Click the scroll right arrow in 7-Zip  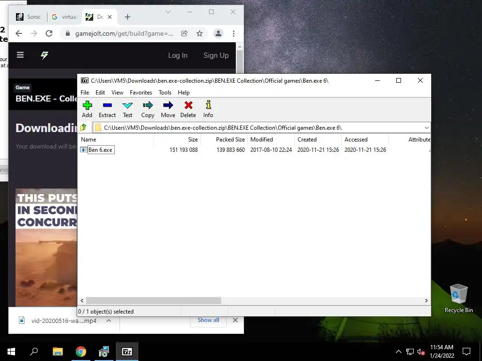coord(426,300)
